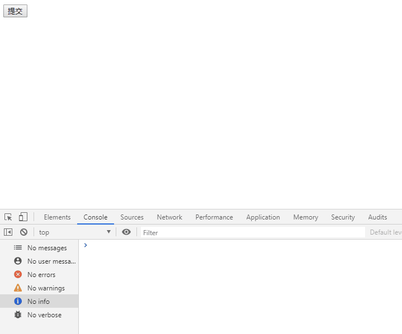This screenshot has height=334, width=402.
Task: Open the Elements tab
Action: [x=57, y=217]
